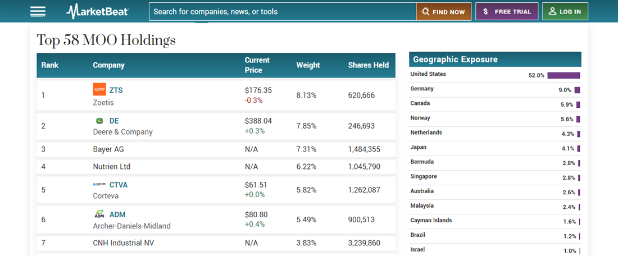The image size is (618, 256).
Task: Sort table by Current Price header
Action: coord(257,65)
